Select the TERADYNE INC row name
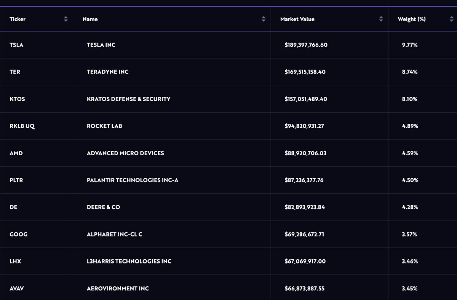This screenshot has width=457, height=300. pyautogui.click(x=107, y=72)
